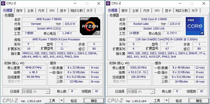
Task: Select 处理器 tab in the right window
Action: click(113, 10)
